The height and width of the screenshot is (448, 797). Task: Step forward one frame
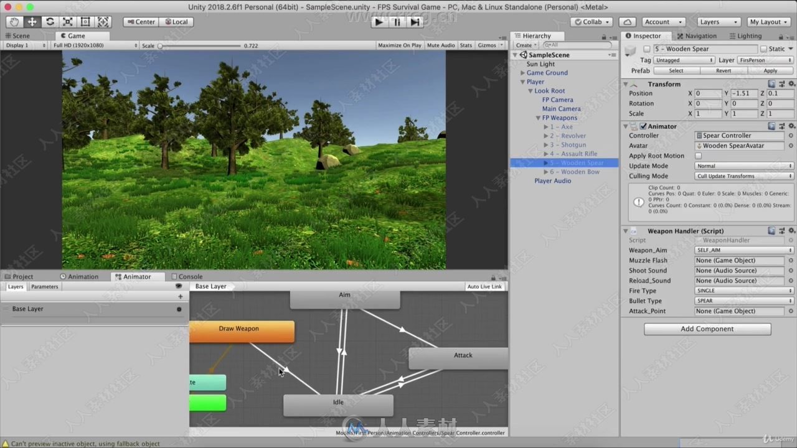click(x=415, y=22)
